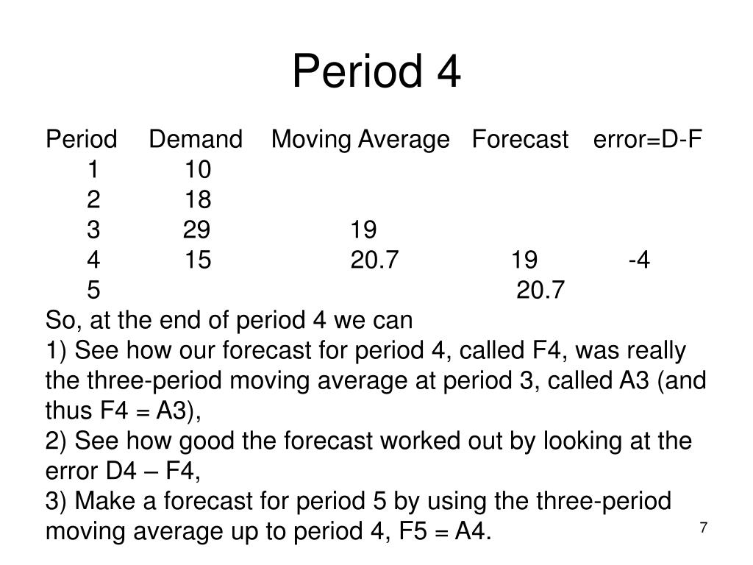The width and height of the screenshot is (753, 565).
Task: Click the text 'thus F4 = A3),'
Action: click(123, 411)
